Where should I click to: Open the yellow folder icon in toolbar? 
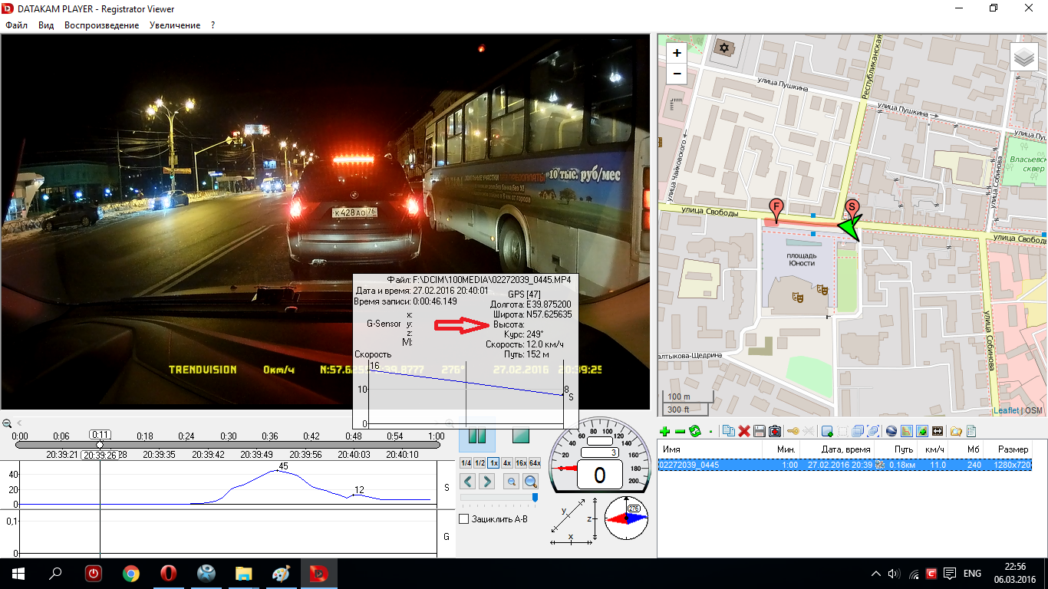[956, 432]
